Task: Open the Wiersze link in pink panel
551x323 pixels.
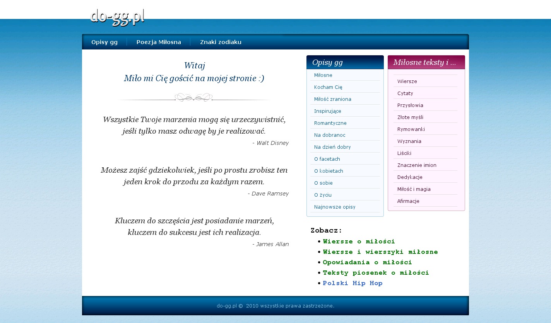Action: (x=407, y=81)
